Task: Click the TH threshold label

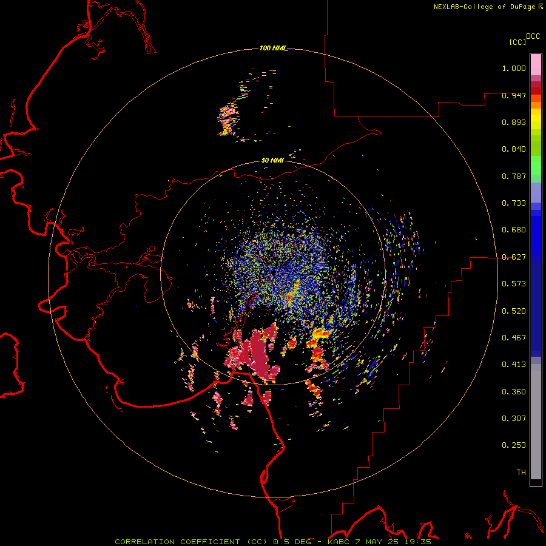Action: (521, 473)
